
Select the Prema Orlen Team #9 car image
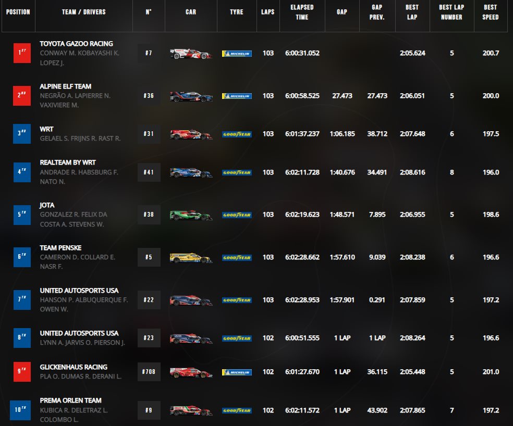click(191, 410)
